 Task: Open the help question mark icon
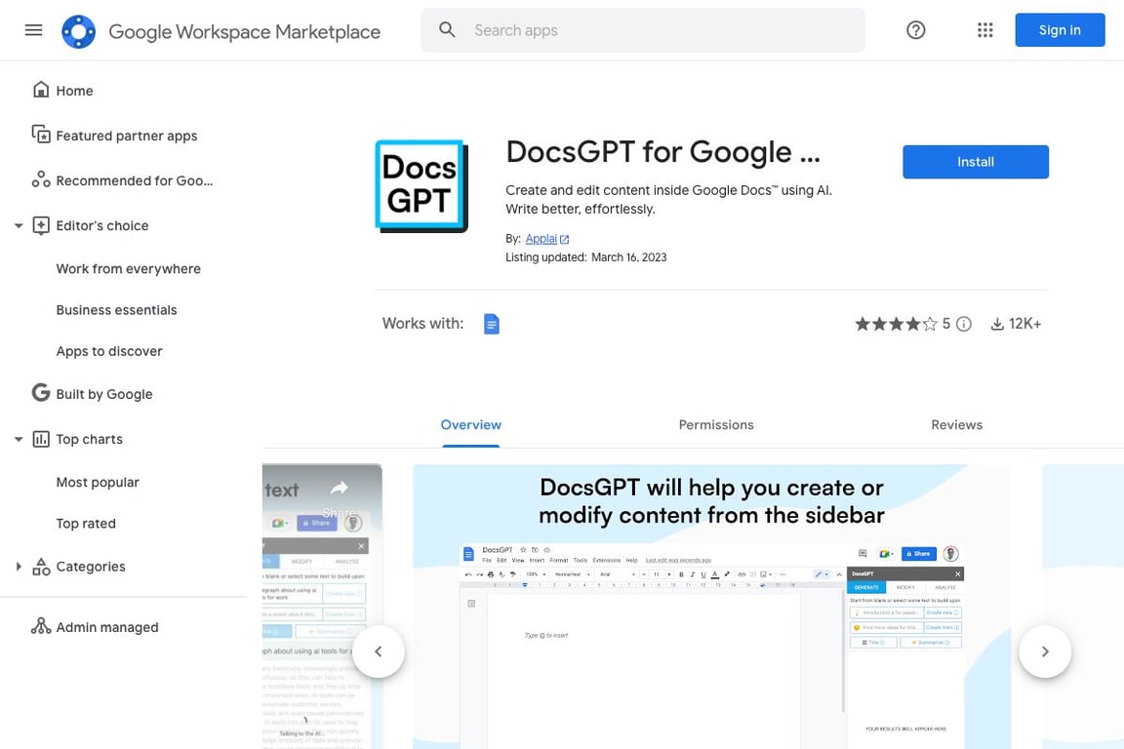(x=915, y=30)
